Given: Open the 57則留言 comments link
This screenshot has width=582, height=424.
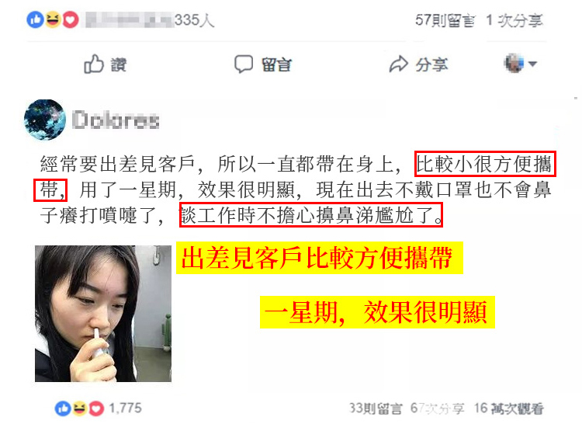Looking at the screenshot, I should [445, 20].
